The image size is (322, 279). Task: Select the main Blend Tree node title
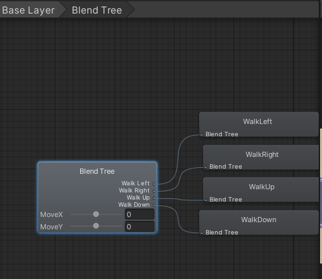(97, 171)
